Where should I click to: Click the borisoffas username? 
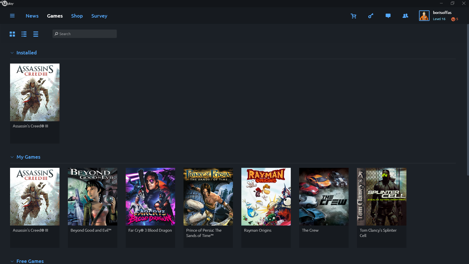point(442,13)
